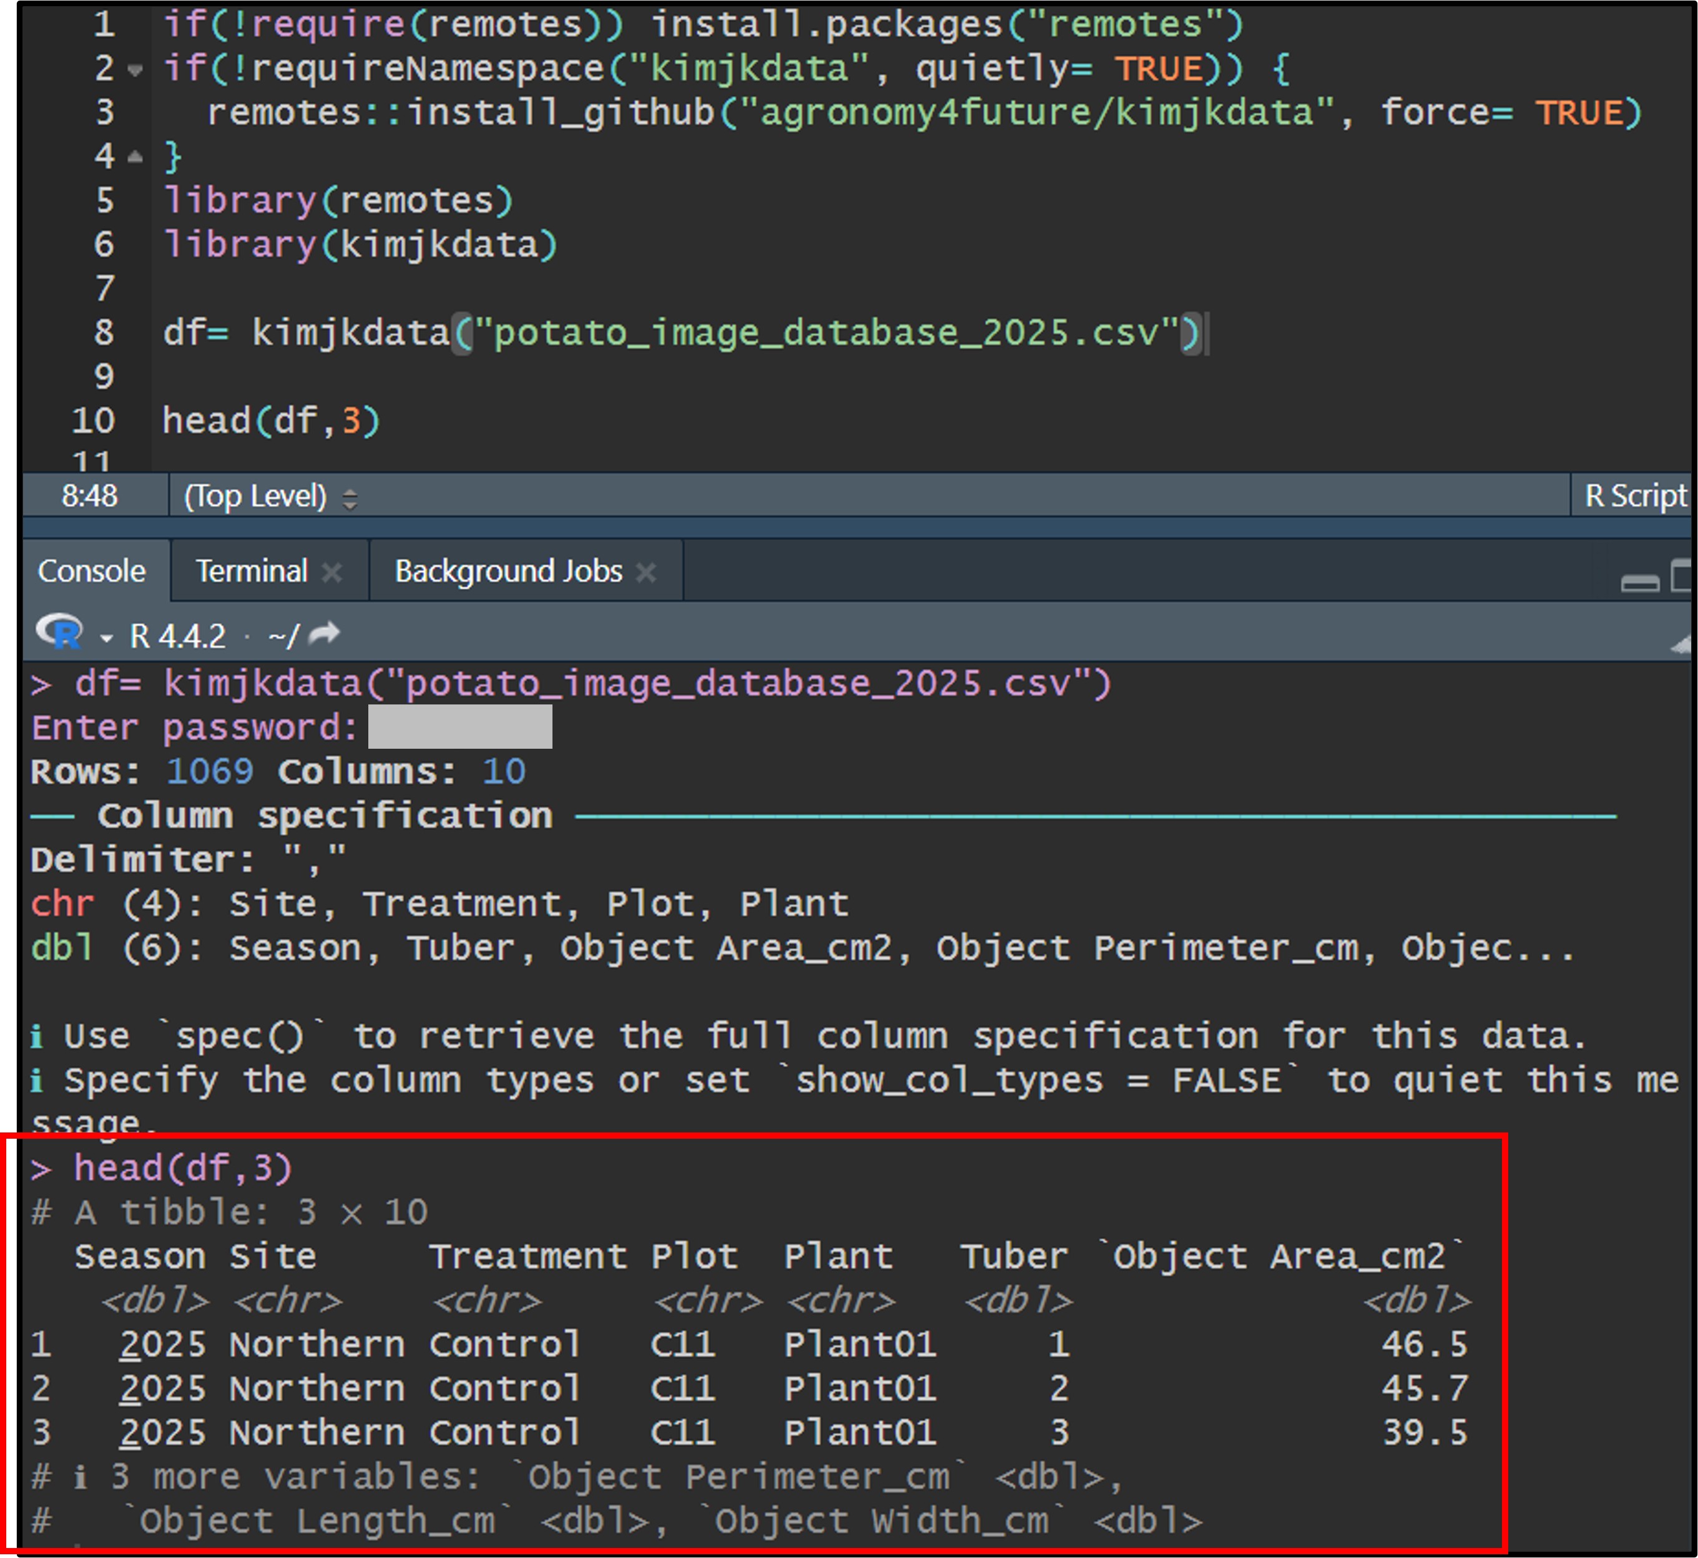1698x1558 pixels.
Task: Click the view working directory arrow icon
Action: tap(324, 634)
